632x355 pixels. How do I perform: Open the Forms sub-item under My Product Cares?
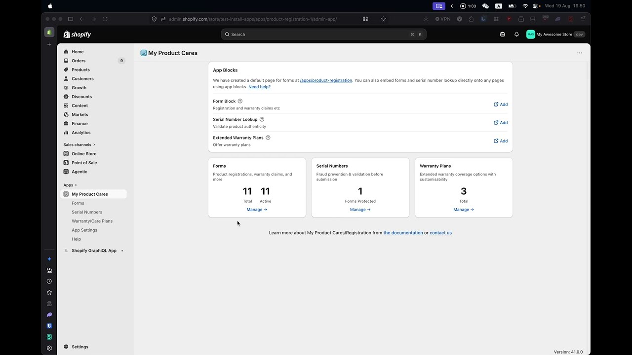[x=78, y=203]
